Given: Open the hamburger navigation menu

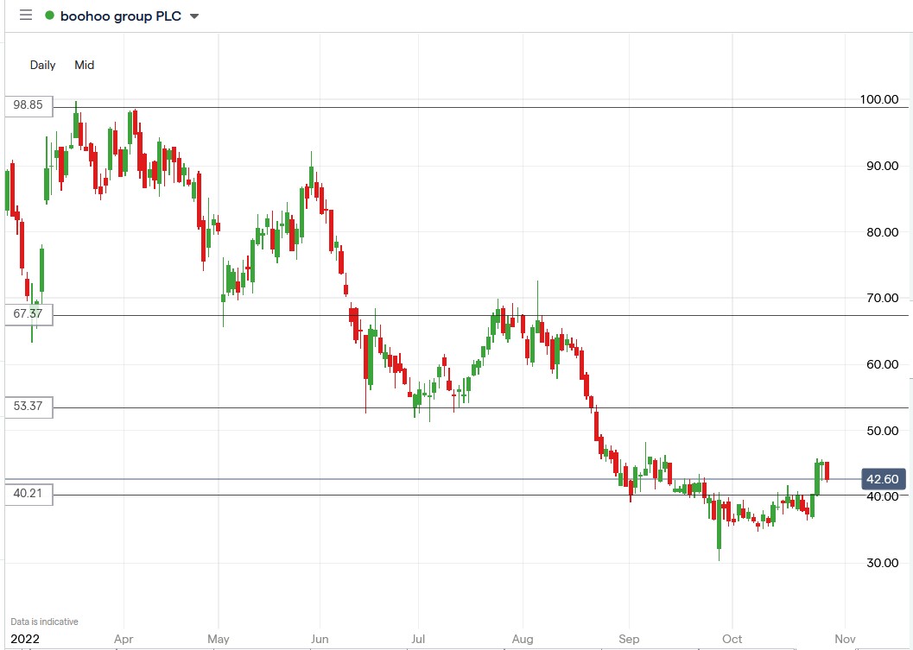Looking at the screenshot, I should 26,15.
